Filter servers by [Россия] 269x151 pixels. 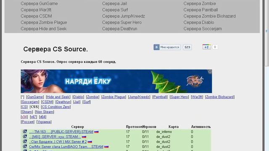pyautogui.click(x=27, y=122)
